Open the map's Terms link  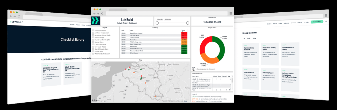coord(186,101)
